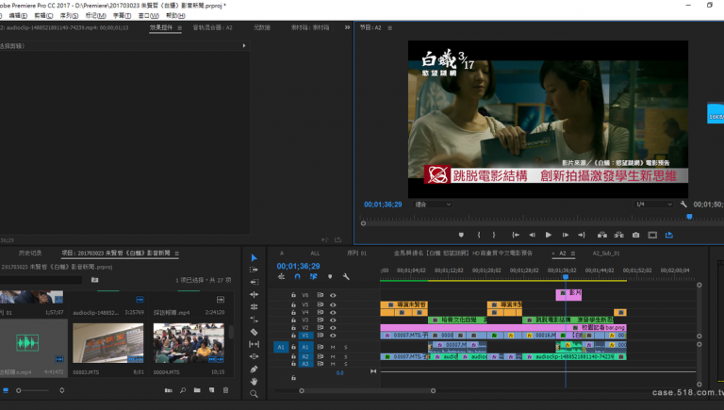Viewport: 724px width, 410px height.
Task: Switch to audio track mixer A2 tab
Action: 212,27
